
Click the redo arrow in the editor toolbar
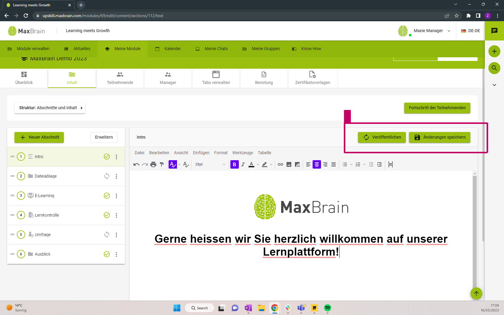pos(145,164)
